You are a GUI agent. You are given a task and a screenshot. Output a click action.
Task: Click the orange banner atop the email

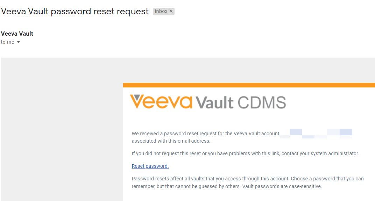click(x=249, y=85)
